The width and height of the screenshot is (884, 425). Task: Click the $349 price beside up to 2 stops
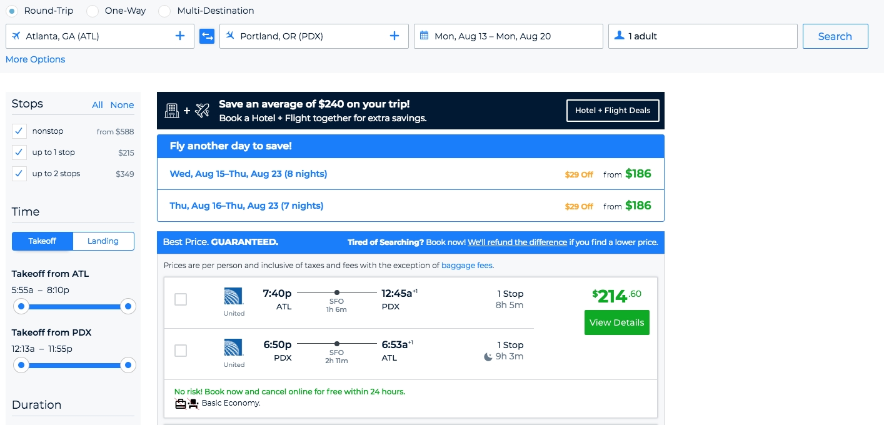125,174
